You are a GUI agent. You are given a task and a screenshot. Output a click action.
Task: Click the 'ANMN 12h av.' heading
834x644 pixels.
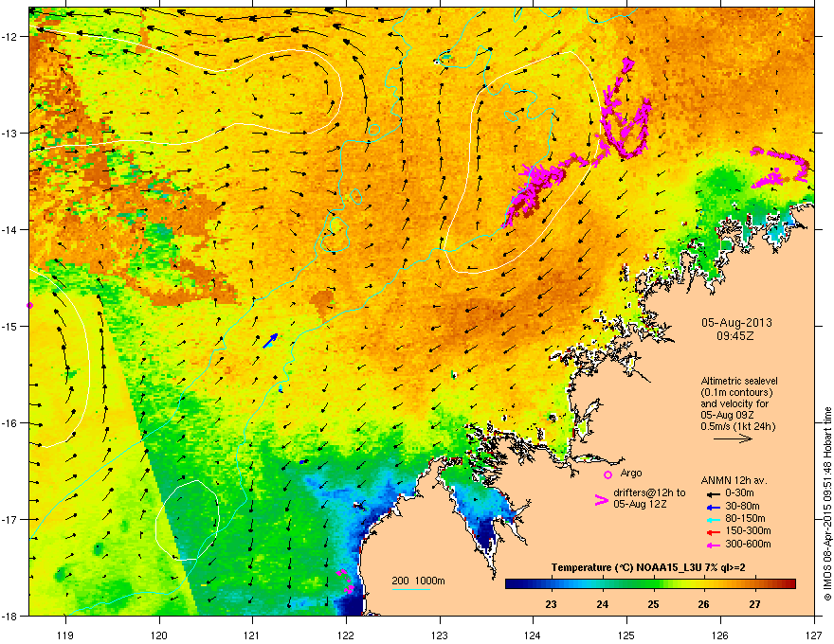click(x=734, y=480)
